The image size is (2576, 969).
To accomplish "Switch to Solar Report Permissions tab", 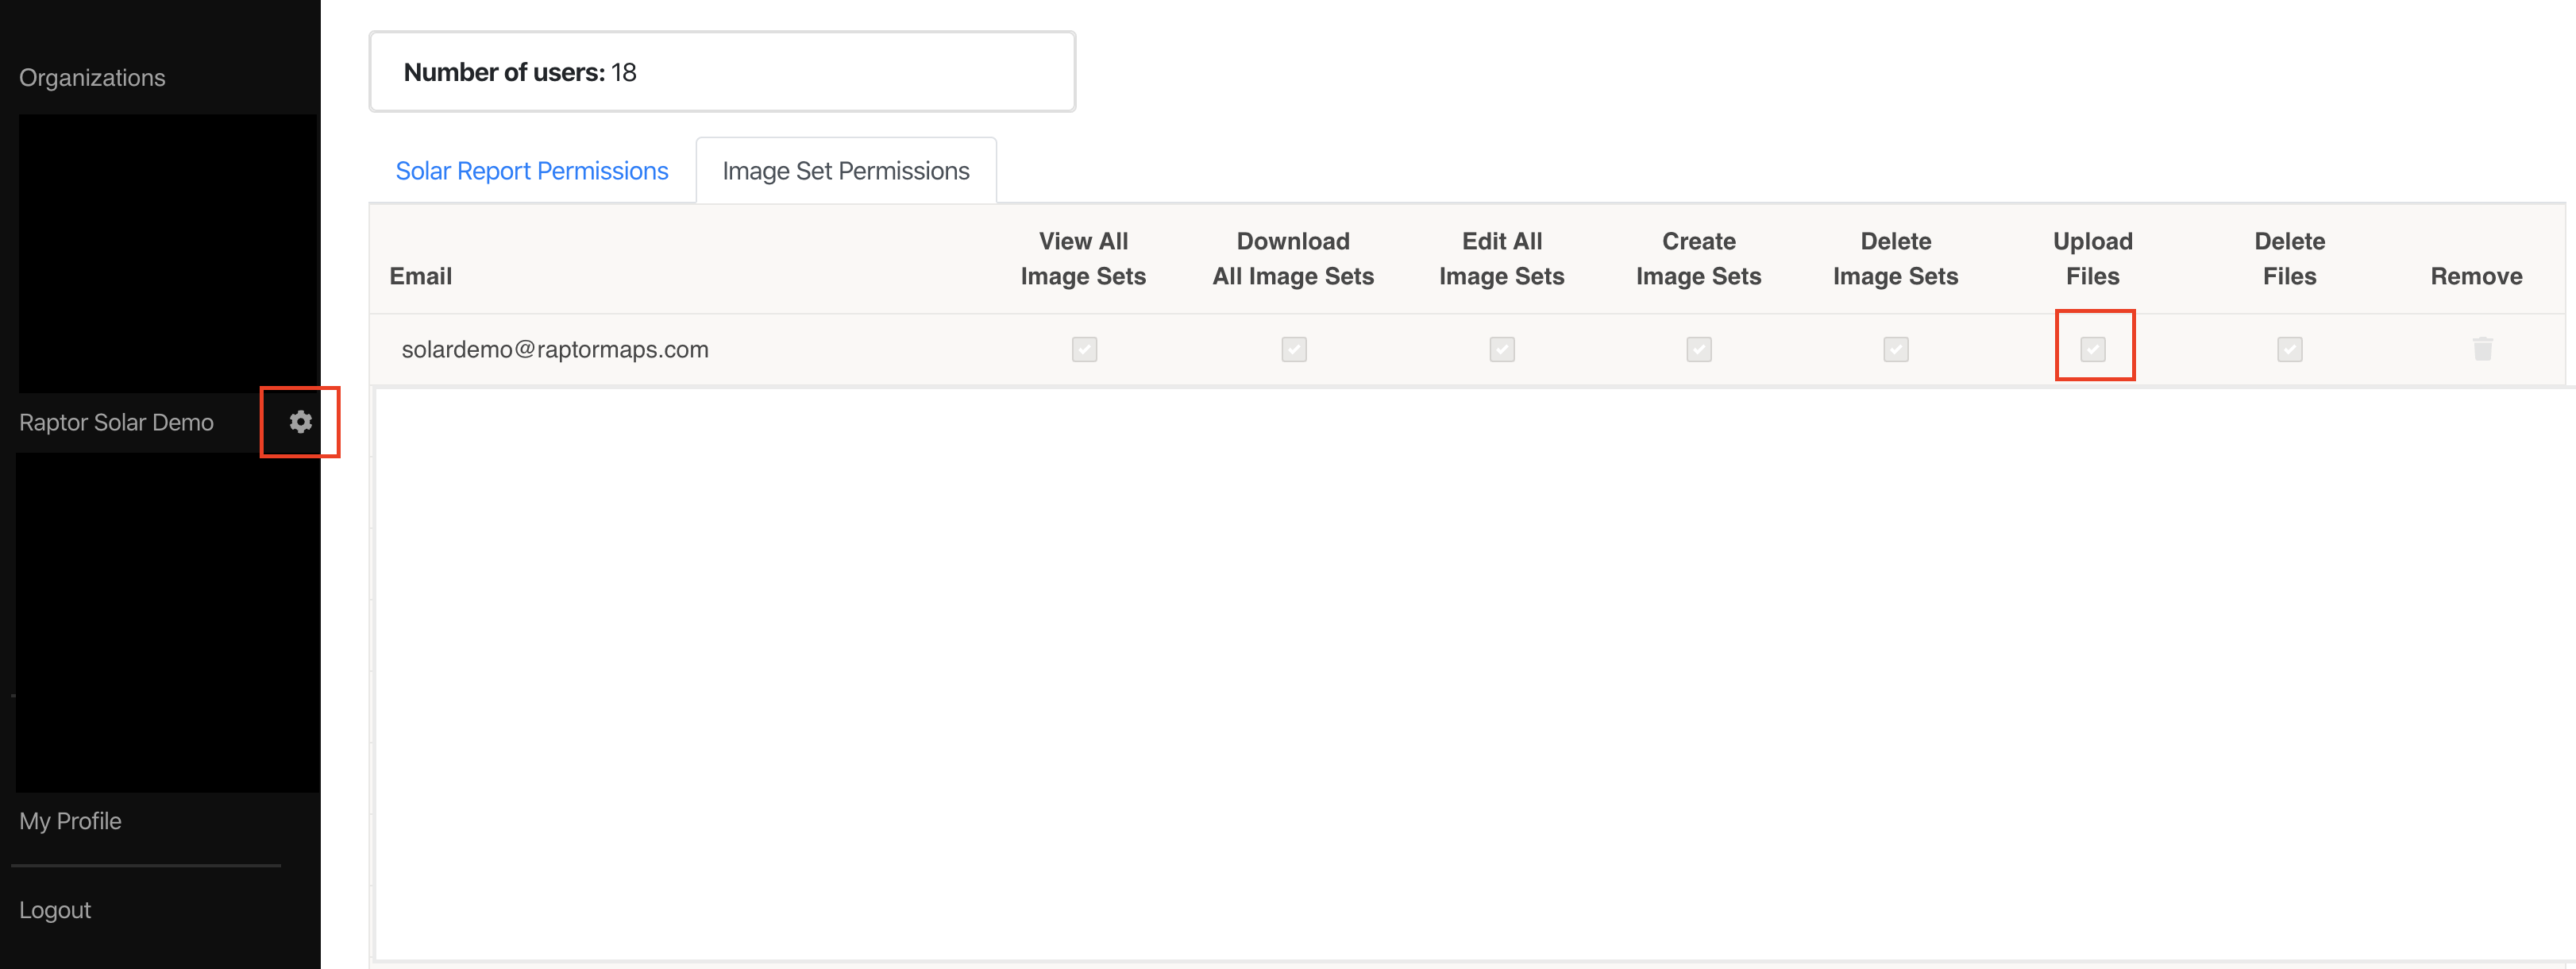I will 531,171.
